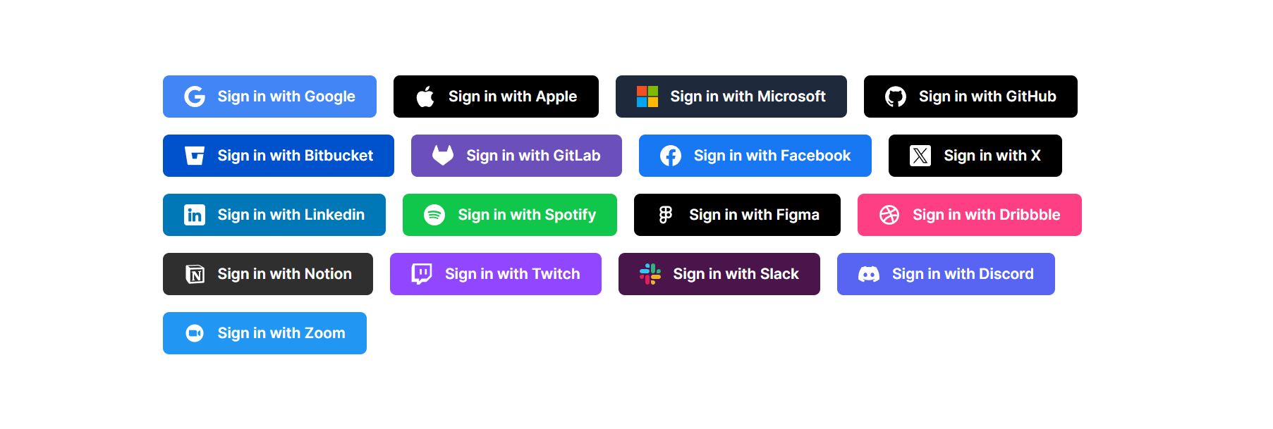This screenshot has height=429, width=1273.
Task: Click the Zoom camera icon
Action: [195, 333]
